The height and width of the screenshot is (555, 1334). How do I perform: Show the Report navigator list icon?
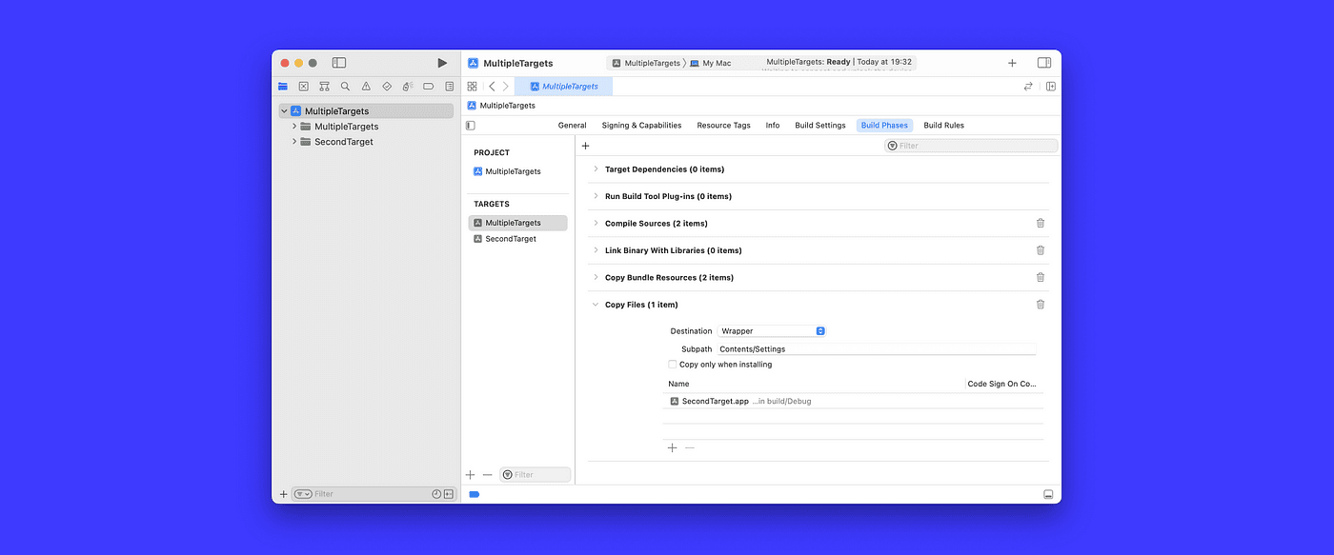[449, 86]
